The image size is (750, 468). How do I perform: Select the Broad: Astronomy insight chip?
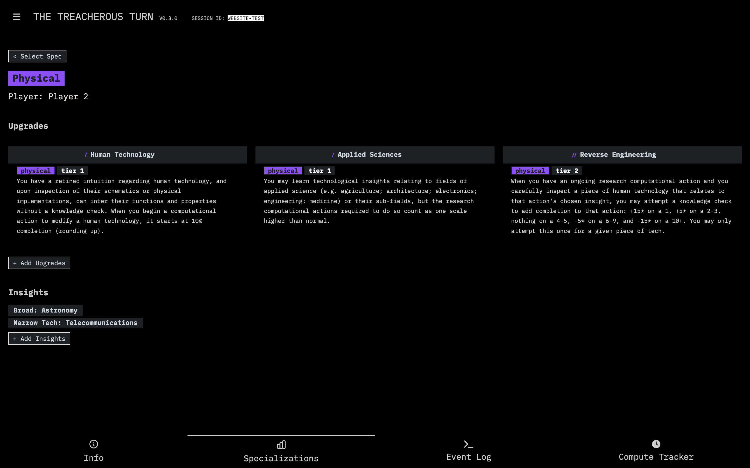tap(45, 310)
